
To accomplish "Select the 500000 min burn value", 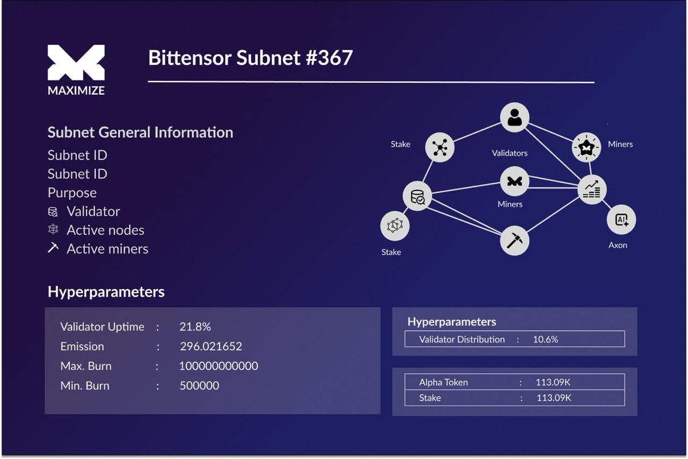I will 200,386.
